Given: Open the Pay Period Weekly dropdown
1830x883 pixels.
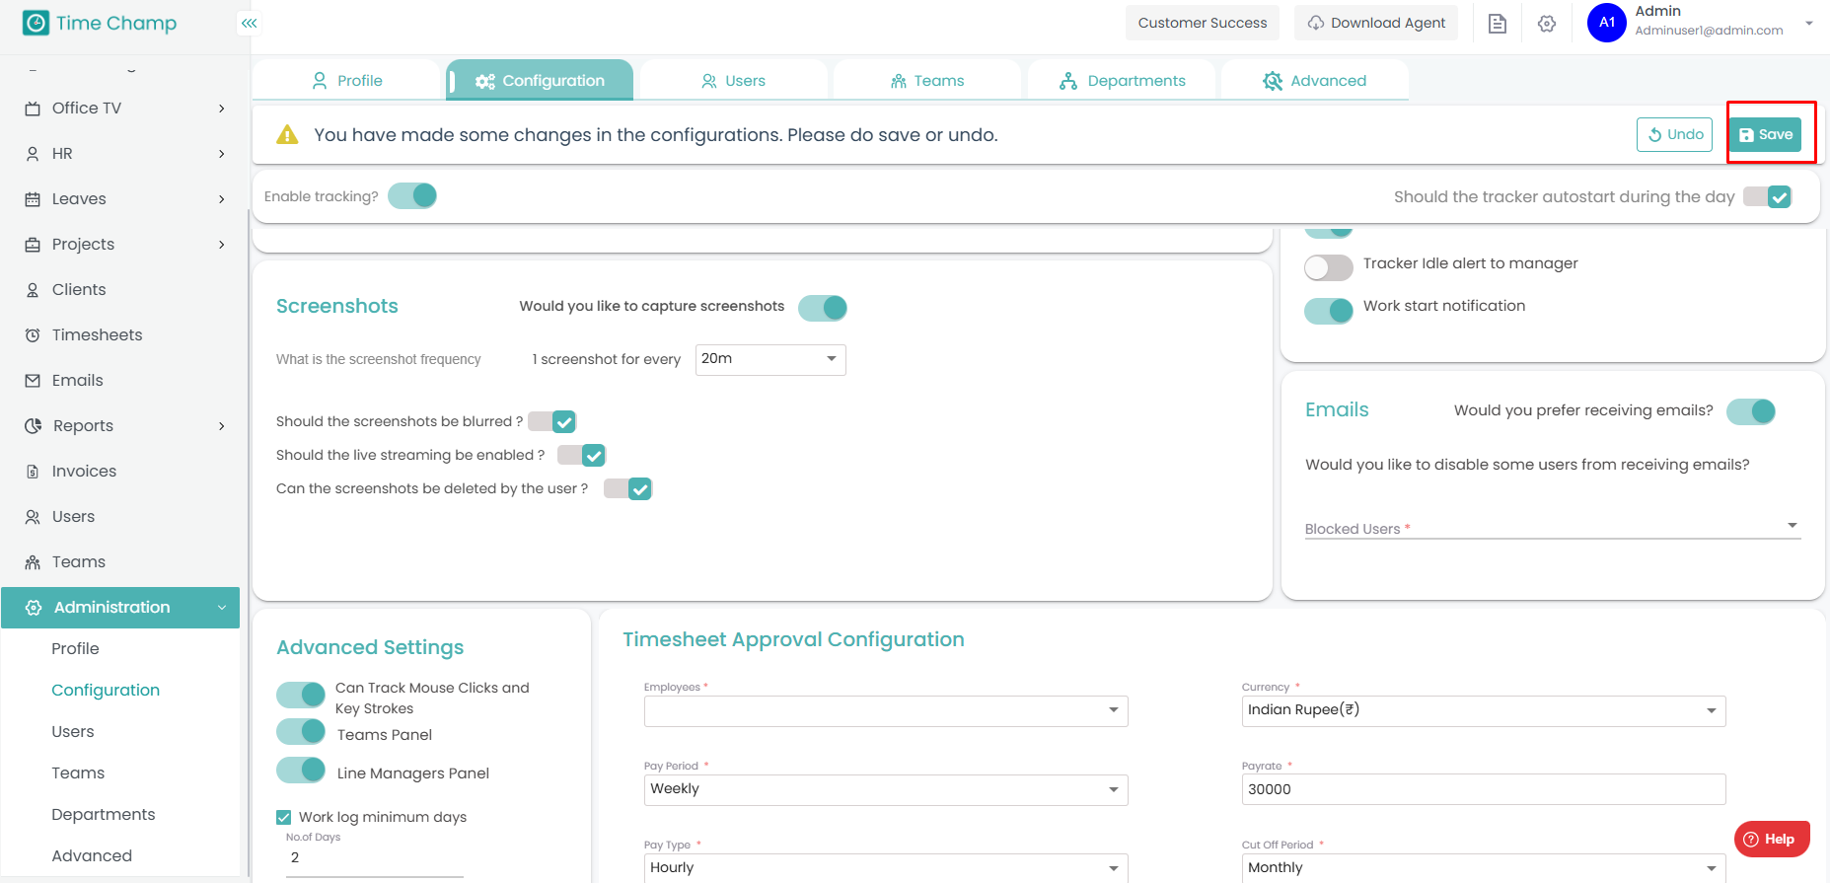Looking at the screenshot, I should pyautogui.click(x=885, y=789).
